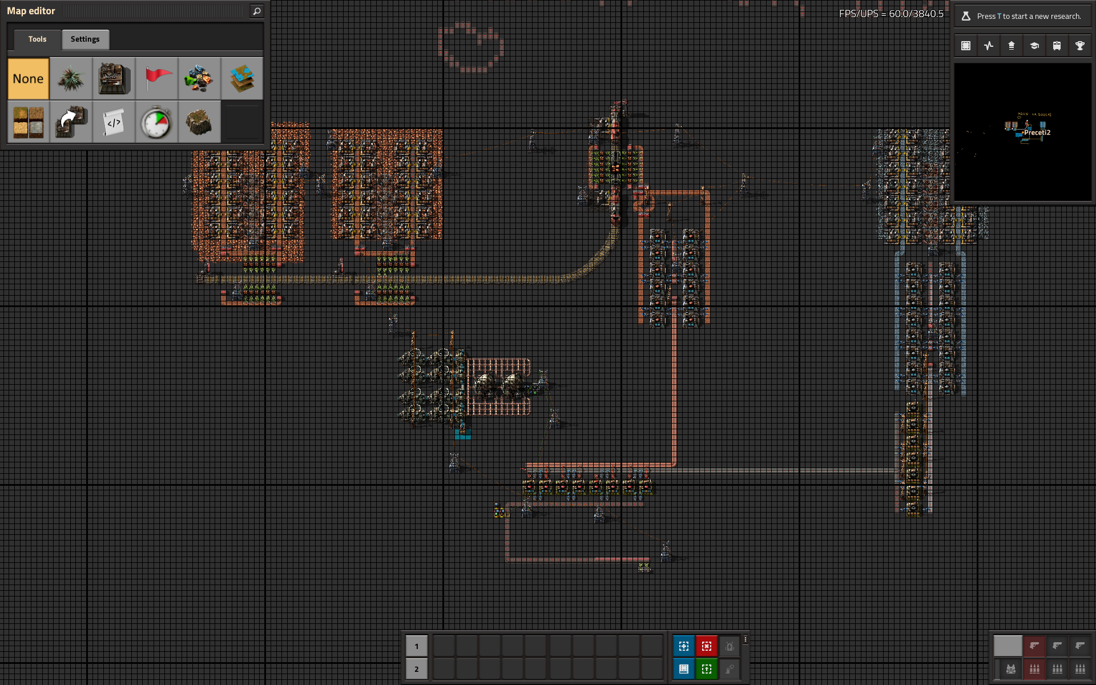Screen dimensions: 1096x685
Task: Switch to the Settings tab
Action: pyautogui.click(x=85, y=39)
